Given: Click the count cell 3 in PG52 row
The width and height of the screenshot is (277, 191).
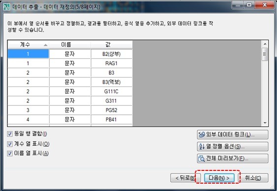Looking at the screenshot, I should [x=28, y=110].
